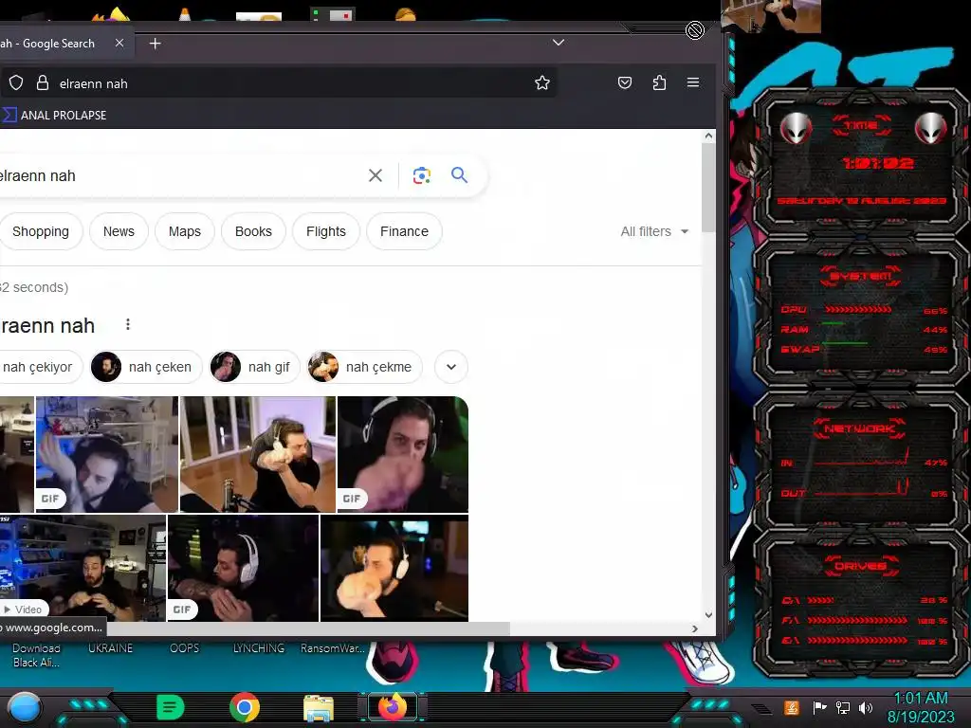Open the Action Center flag tray icon
971x728 pixels.
(819, 707)
